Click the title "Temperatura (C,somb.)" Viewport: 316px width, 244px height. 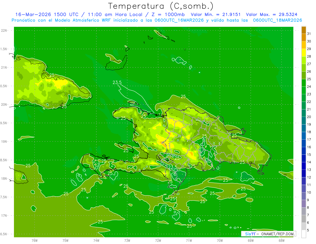point(161,6)
